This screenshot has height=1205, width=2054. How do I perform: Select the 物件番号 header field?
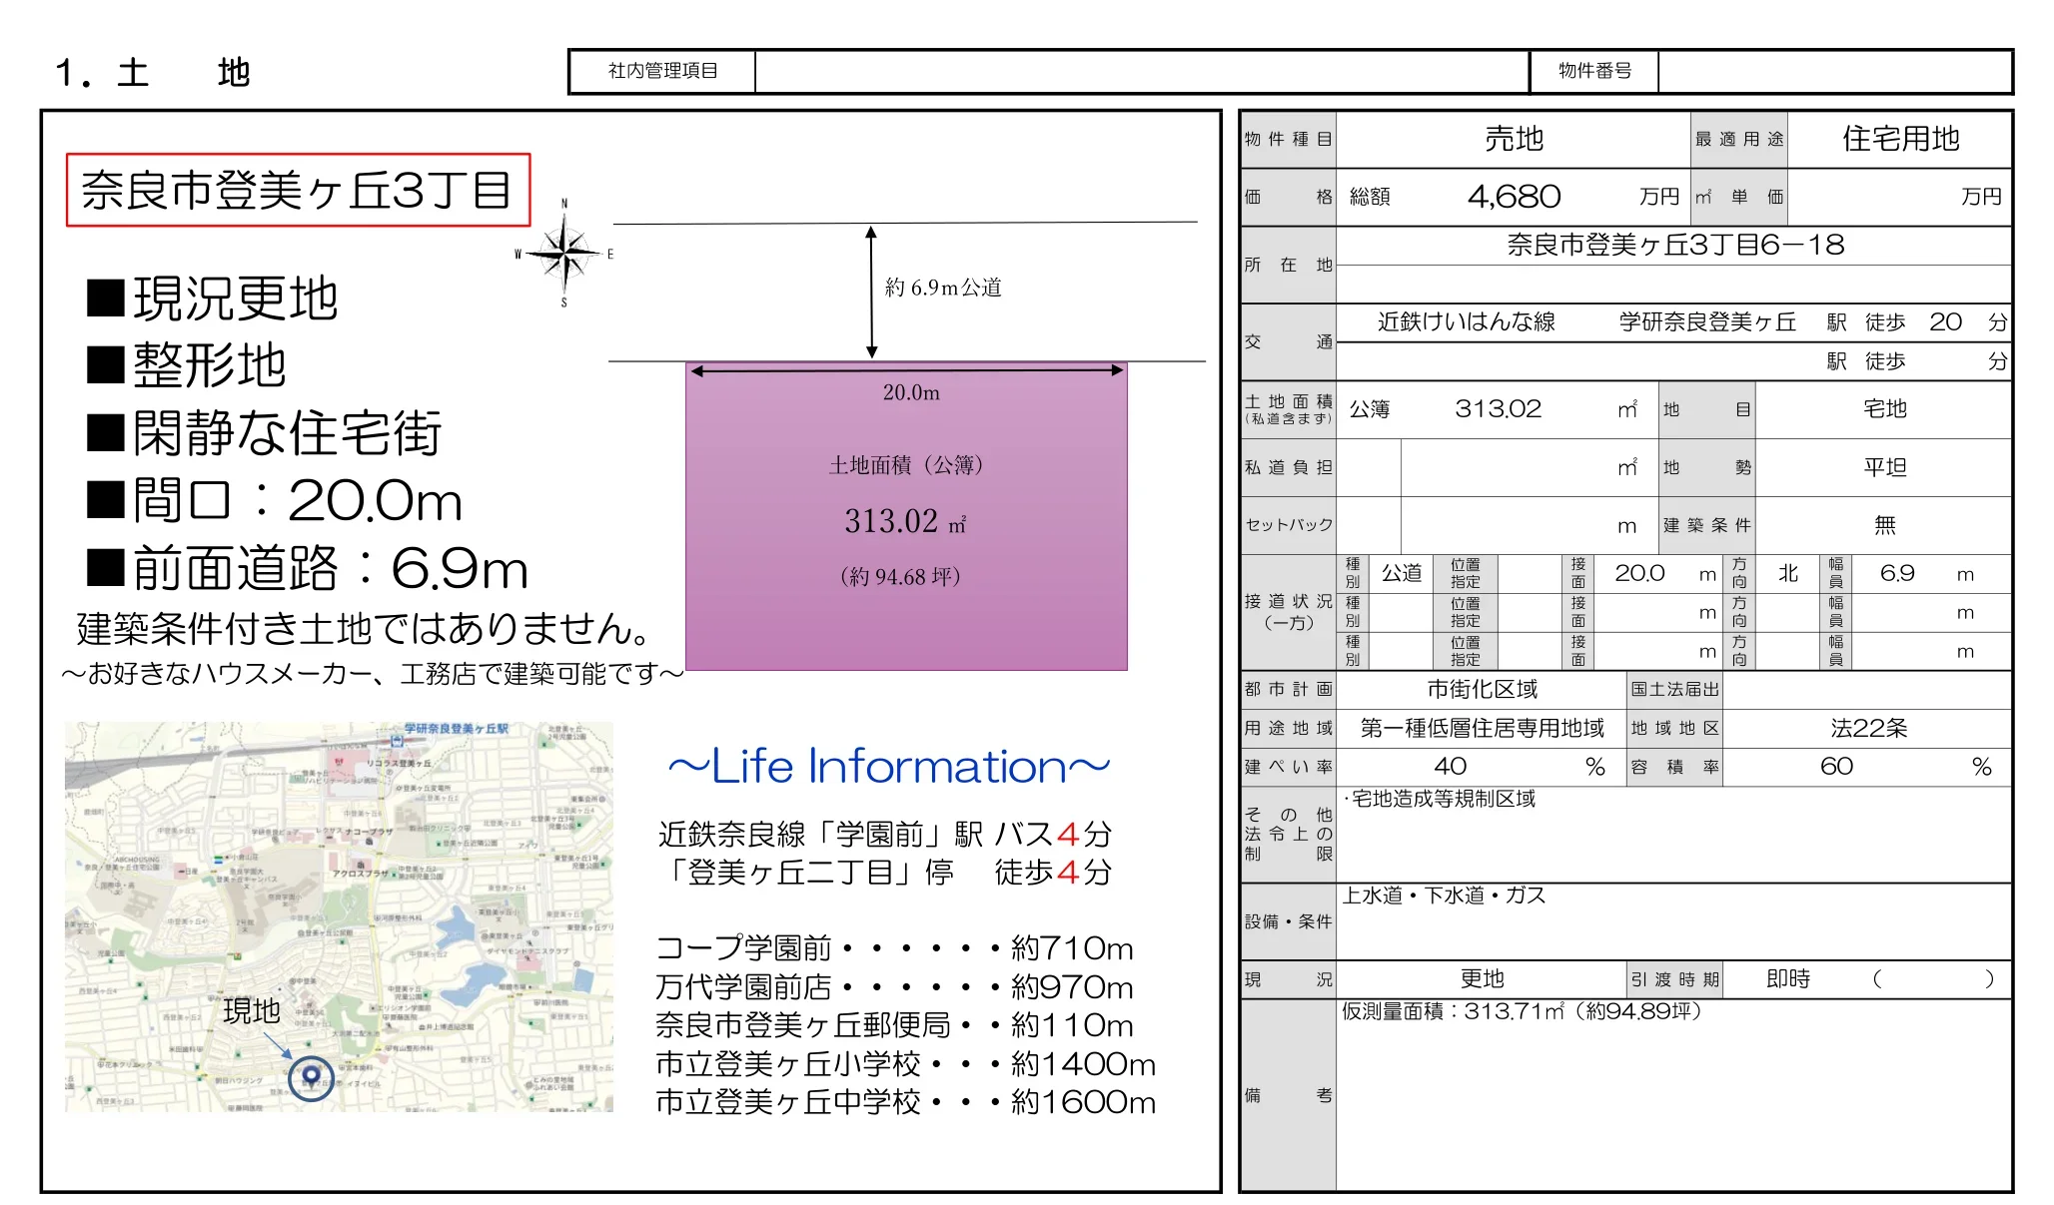(1592, 71)
